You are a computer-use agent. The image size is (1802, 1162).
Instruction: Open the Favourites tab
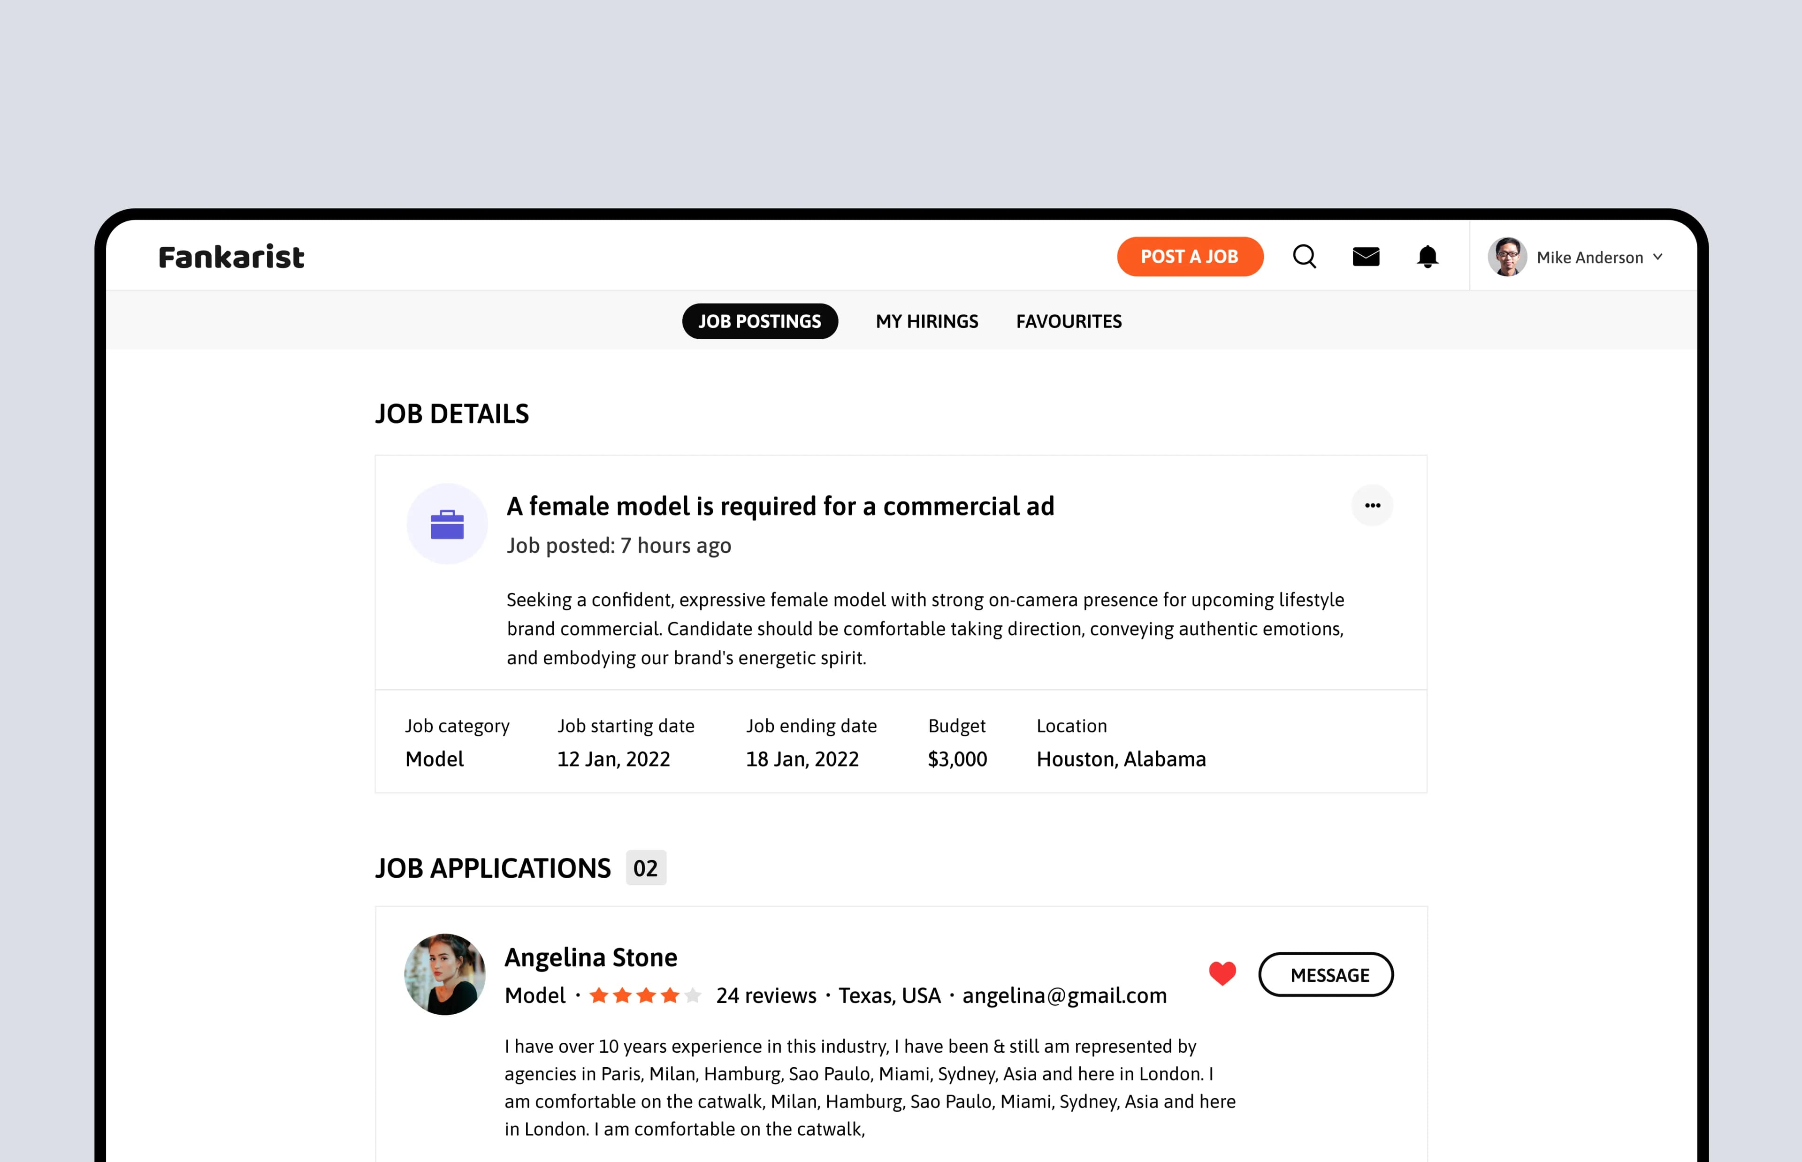pyautogui.click(x=1069, y=321)
